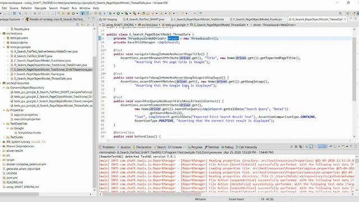Open Package Explorer view menu (three dots)

93,25
